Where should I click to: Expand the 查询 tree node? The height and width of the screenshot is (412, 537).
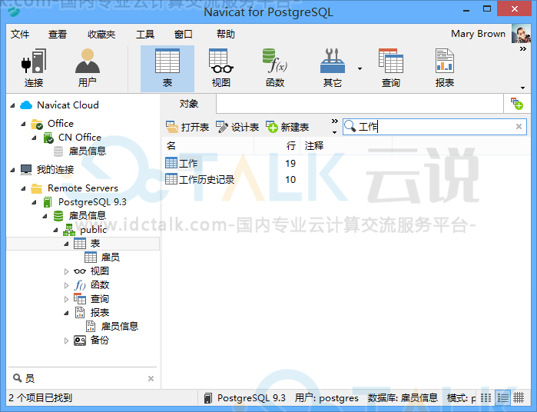pos(66,300)
